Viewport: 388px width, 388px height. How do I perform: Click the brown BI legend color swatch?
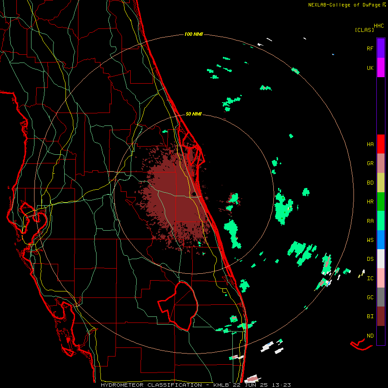pos(381,316)
